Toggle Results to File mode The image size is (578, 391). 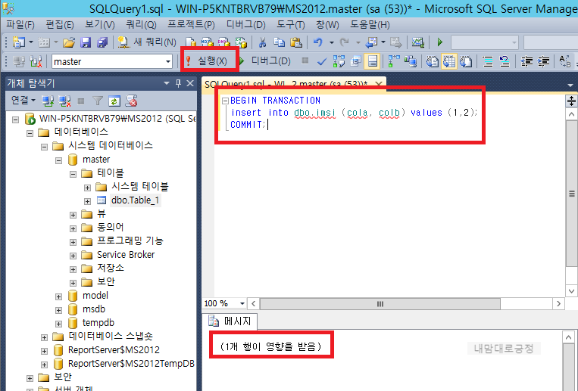pos(466,61)
